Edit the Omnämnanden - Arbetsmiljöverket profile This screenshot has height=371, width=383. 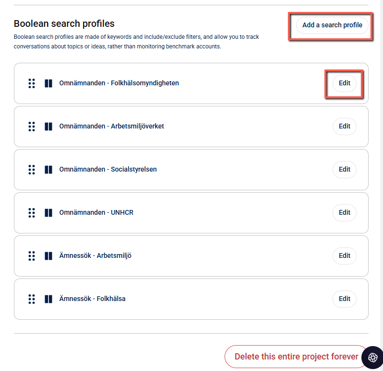pos(345,127)
